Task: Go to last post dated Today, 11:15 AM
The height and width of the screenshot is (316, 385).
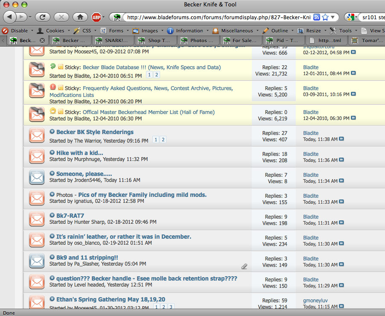Action: (x=341, y=307)
